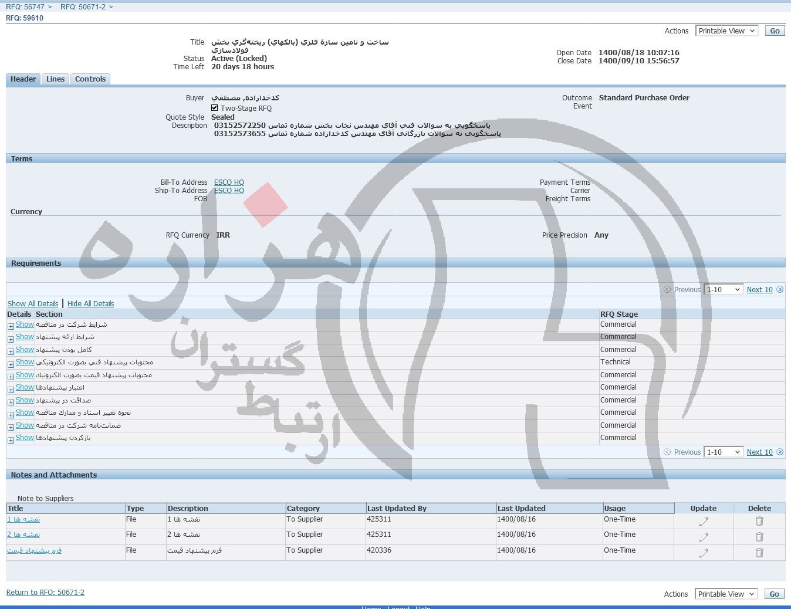Click the update pencil icon for نقشه ها 1

704,521
